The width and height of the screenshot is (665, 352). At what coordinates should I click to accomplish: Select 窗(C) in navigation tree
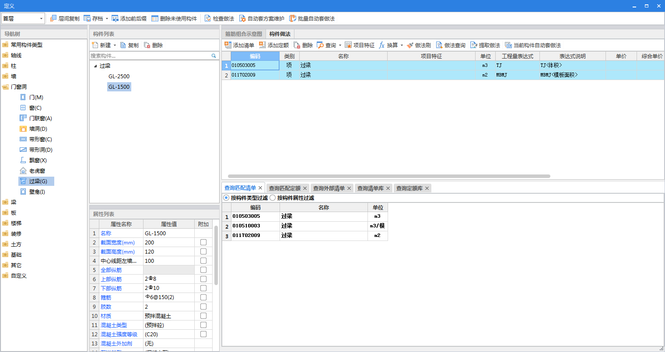pyautogui.click(x=35, y=108)
